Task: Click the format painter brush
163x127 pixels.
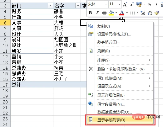Action: point(157,13)
